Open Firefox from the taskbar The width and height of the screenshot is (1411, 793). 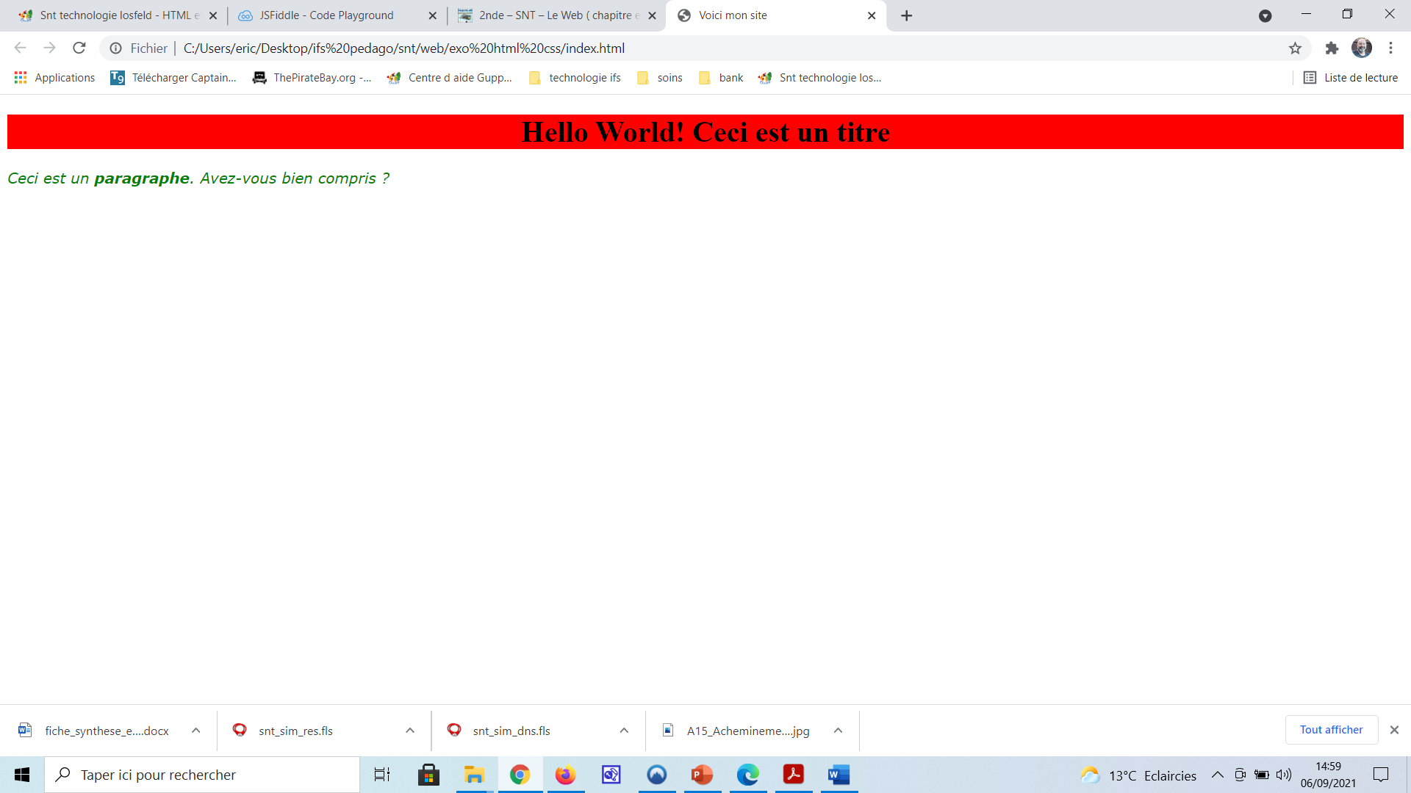pos(565,775)
